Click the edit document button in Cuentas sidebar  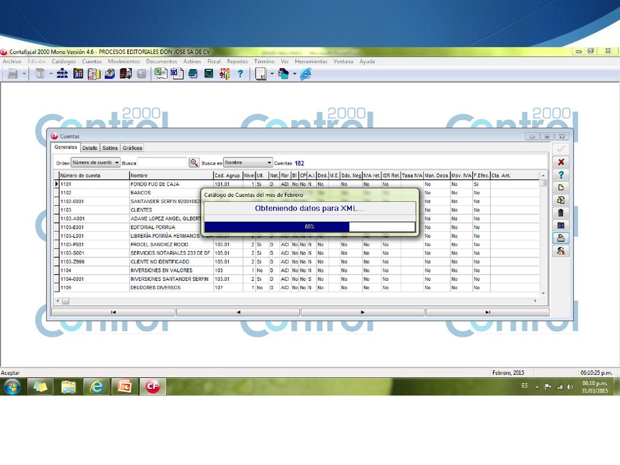pyautogui.click(x=561, y=200)
